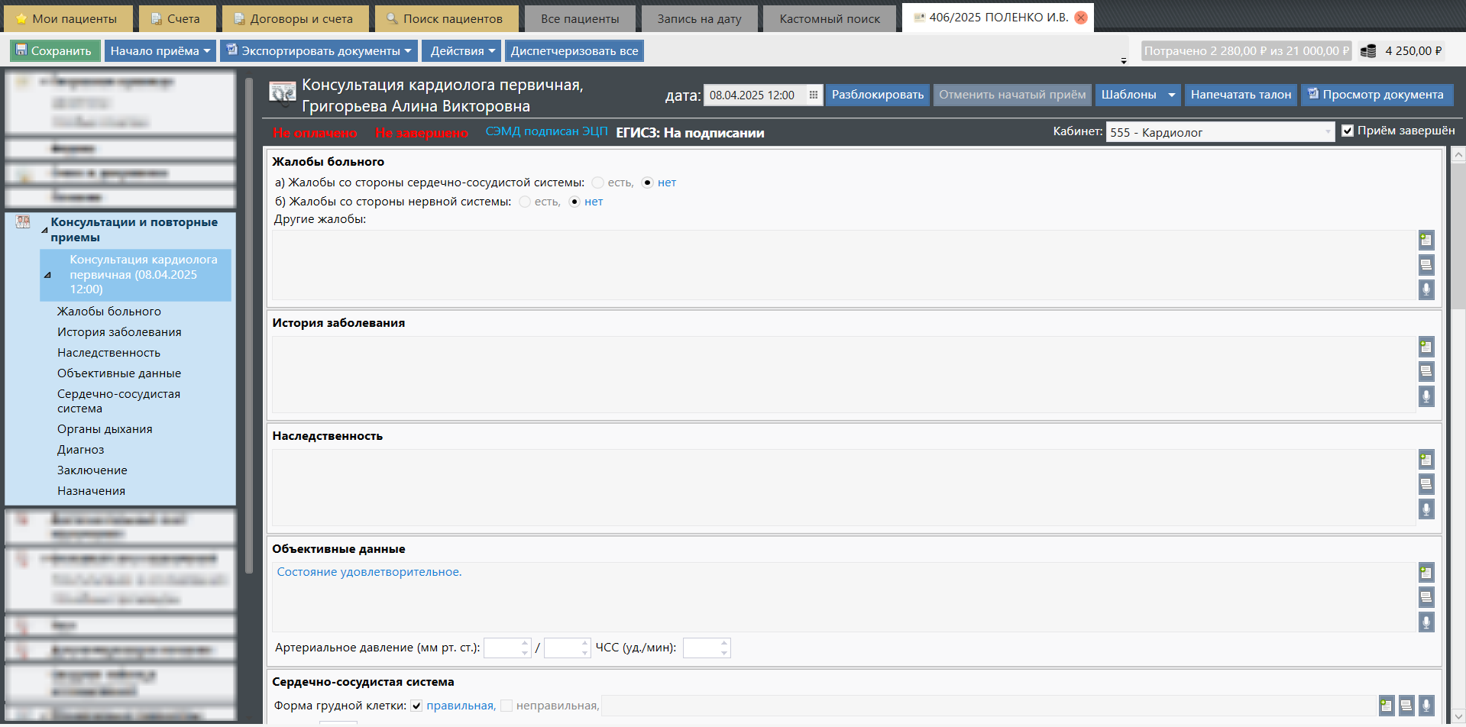Open the Запись на дату tab
Screen dimensions: 1466x727
tap(699, 18)
